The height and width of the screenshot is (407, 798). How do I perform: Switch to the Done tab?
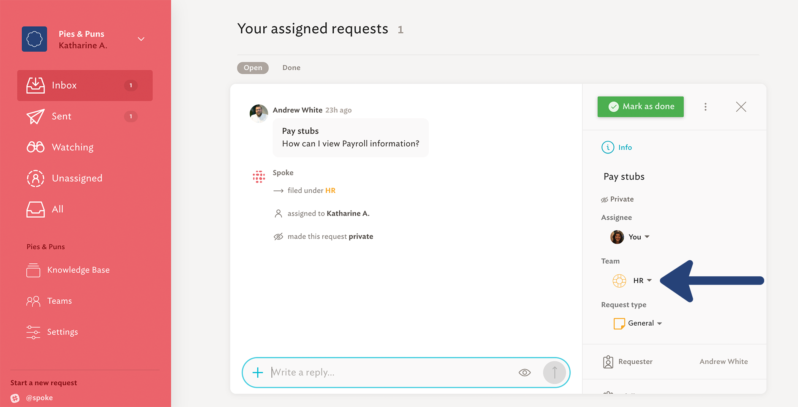pos(291,68)
